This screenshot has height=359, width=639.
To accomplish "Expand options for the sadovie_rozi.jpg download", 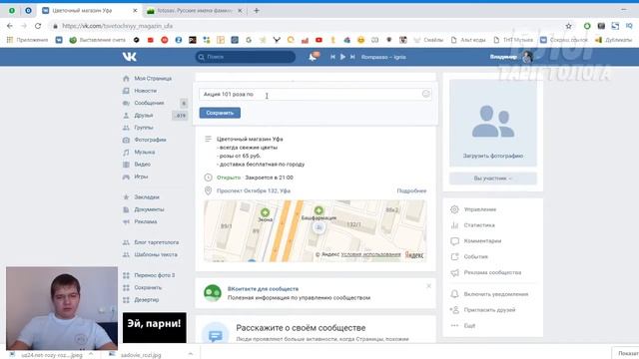I will (190, 355).
